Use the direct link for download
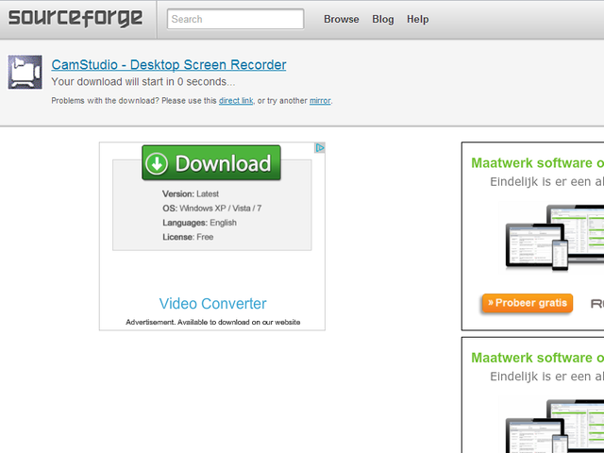The height and width of the screenshot is (453, 604). pyautogui.click(x=236, y=101)
